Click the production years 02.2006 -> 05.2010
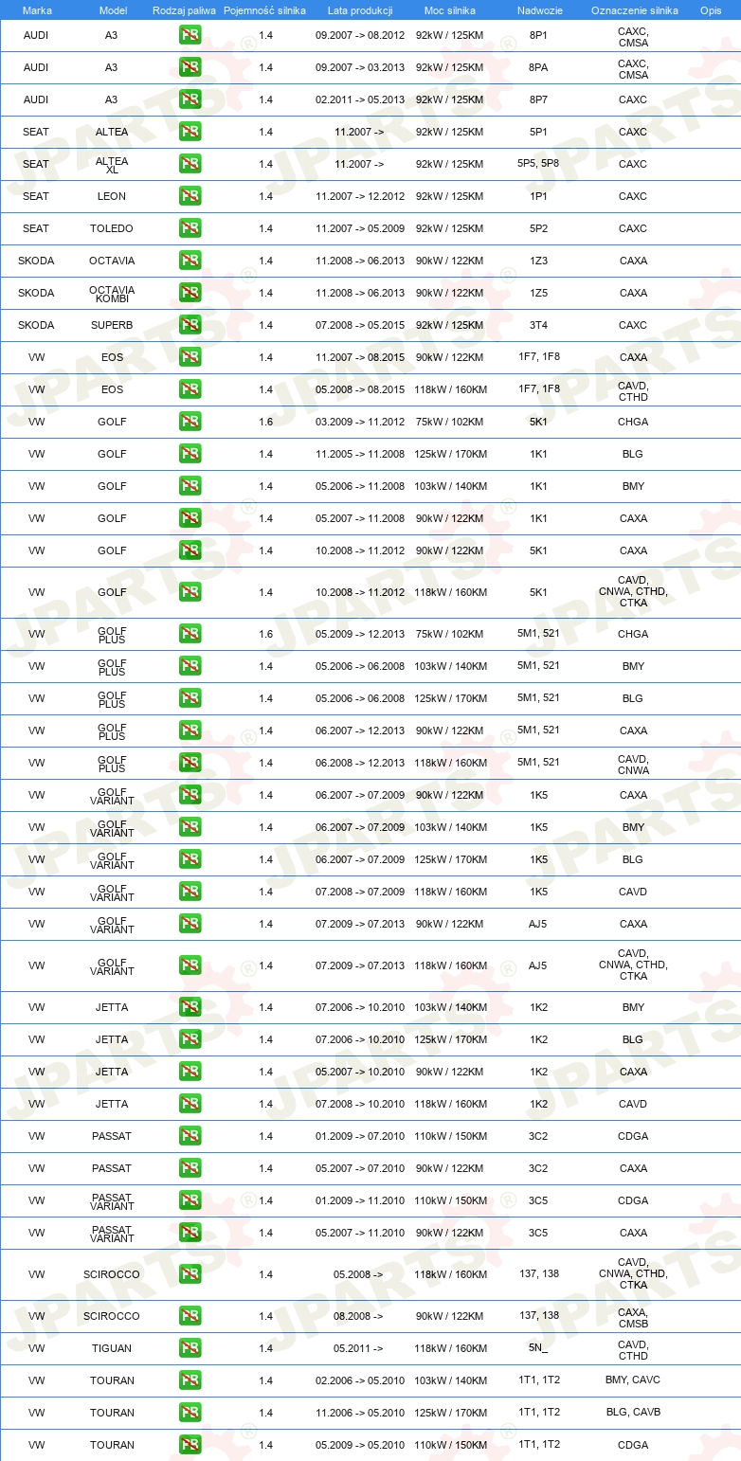 tap(360, 1380)
